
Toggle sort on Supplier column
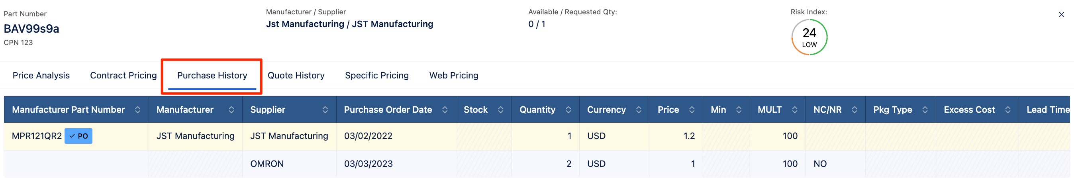pyautogui.click(x=325, y=110)
